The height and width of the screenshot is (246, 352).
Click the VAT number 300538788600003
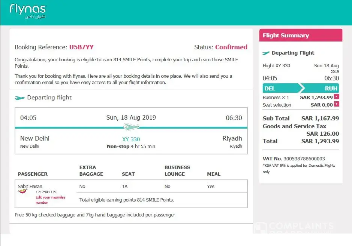[304, 159]
